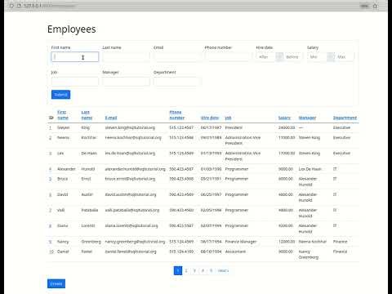Viewport: 392px width, 294px height.
Task: Open employee ID 10 link
Action: (51, 252)
